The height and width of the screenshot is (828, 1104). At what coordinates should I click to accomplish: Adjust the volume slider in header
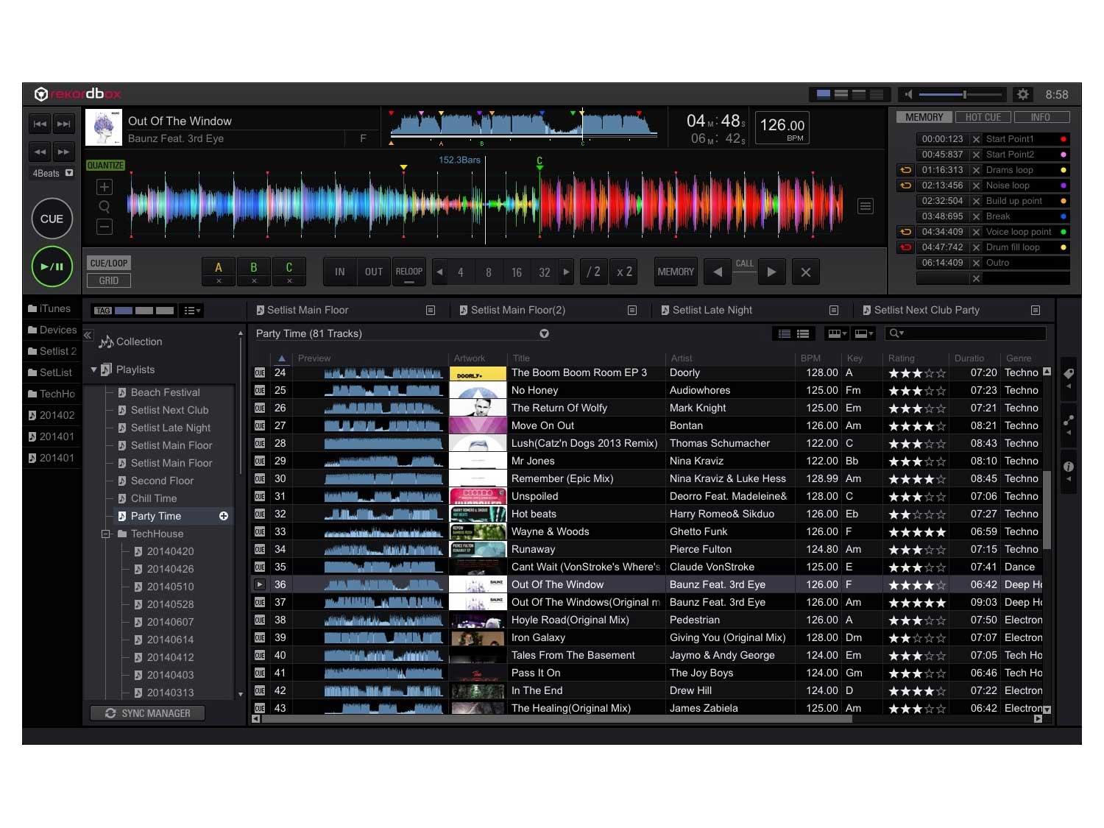click(x=963, y=94)
